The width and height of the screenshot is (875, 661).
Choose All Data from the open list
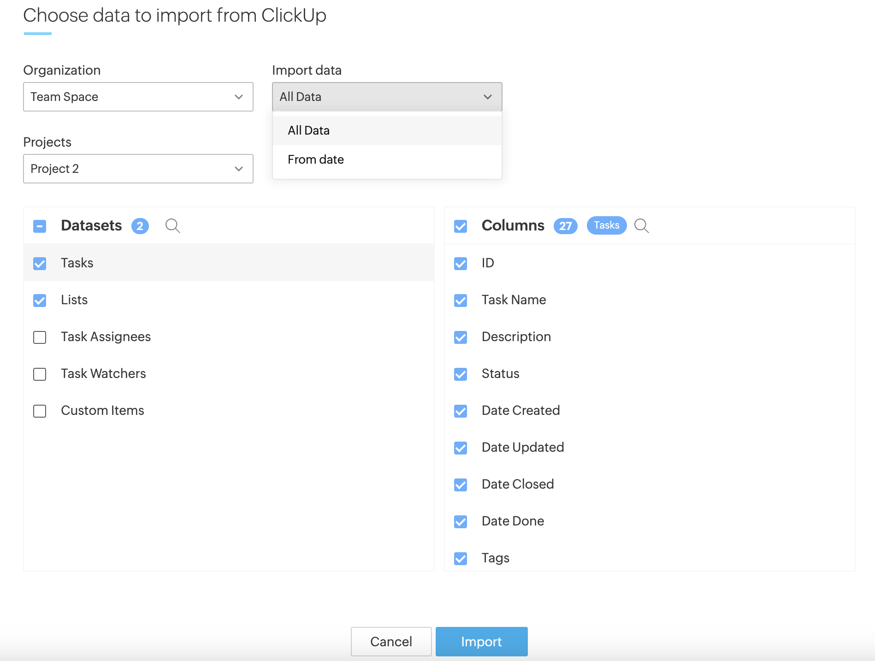point(309,130)
